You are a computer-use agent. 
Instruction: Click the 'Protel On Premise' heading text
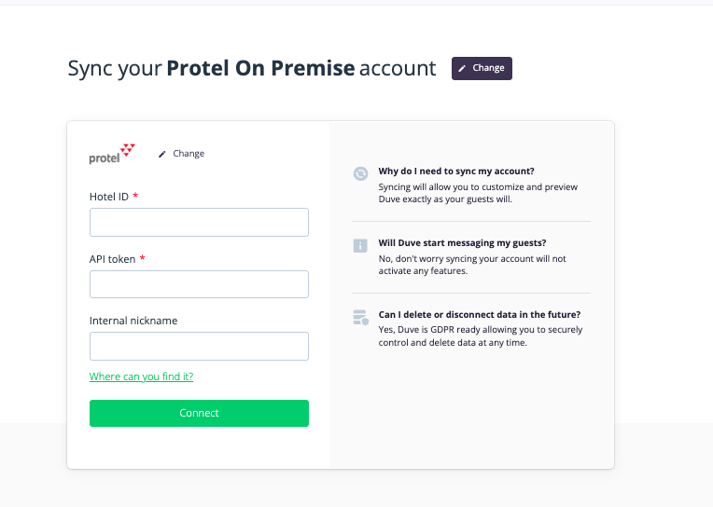click(x=260, y=68)
